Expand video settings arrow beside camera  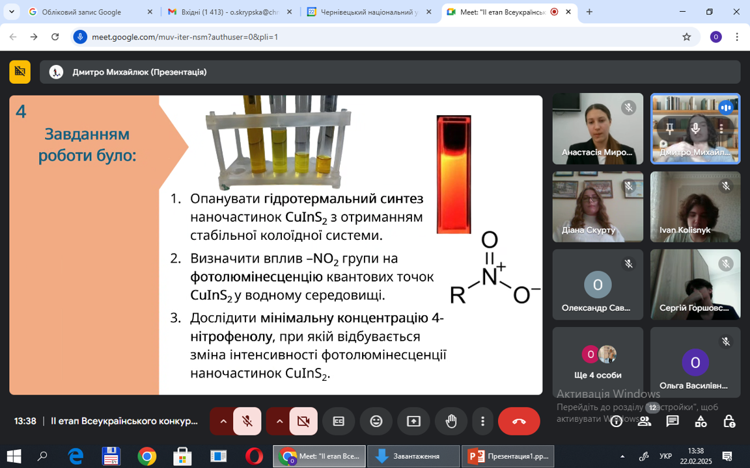coord(279,421)
